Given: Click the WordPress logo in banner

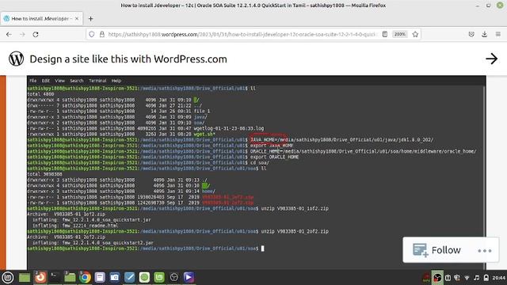Looking at the screenshot, I should click(x=16, y=59).
